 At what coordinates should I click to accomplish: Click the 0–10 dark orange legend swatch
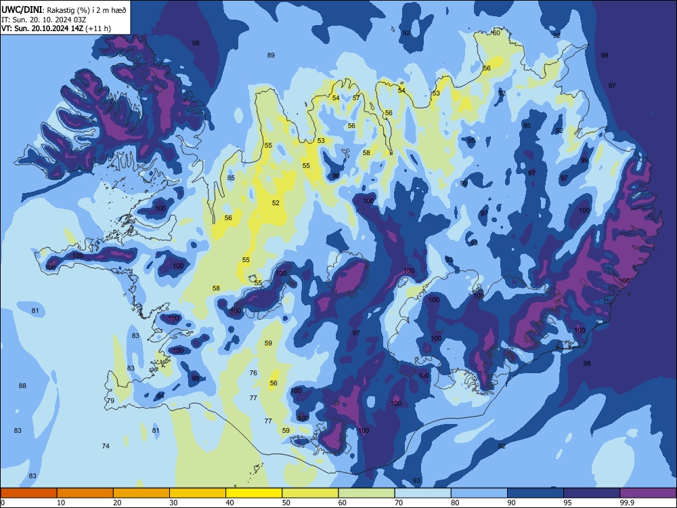point(28,493)
